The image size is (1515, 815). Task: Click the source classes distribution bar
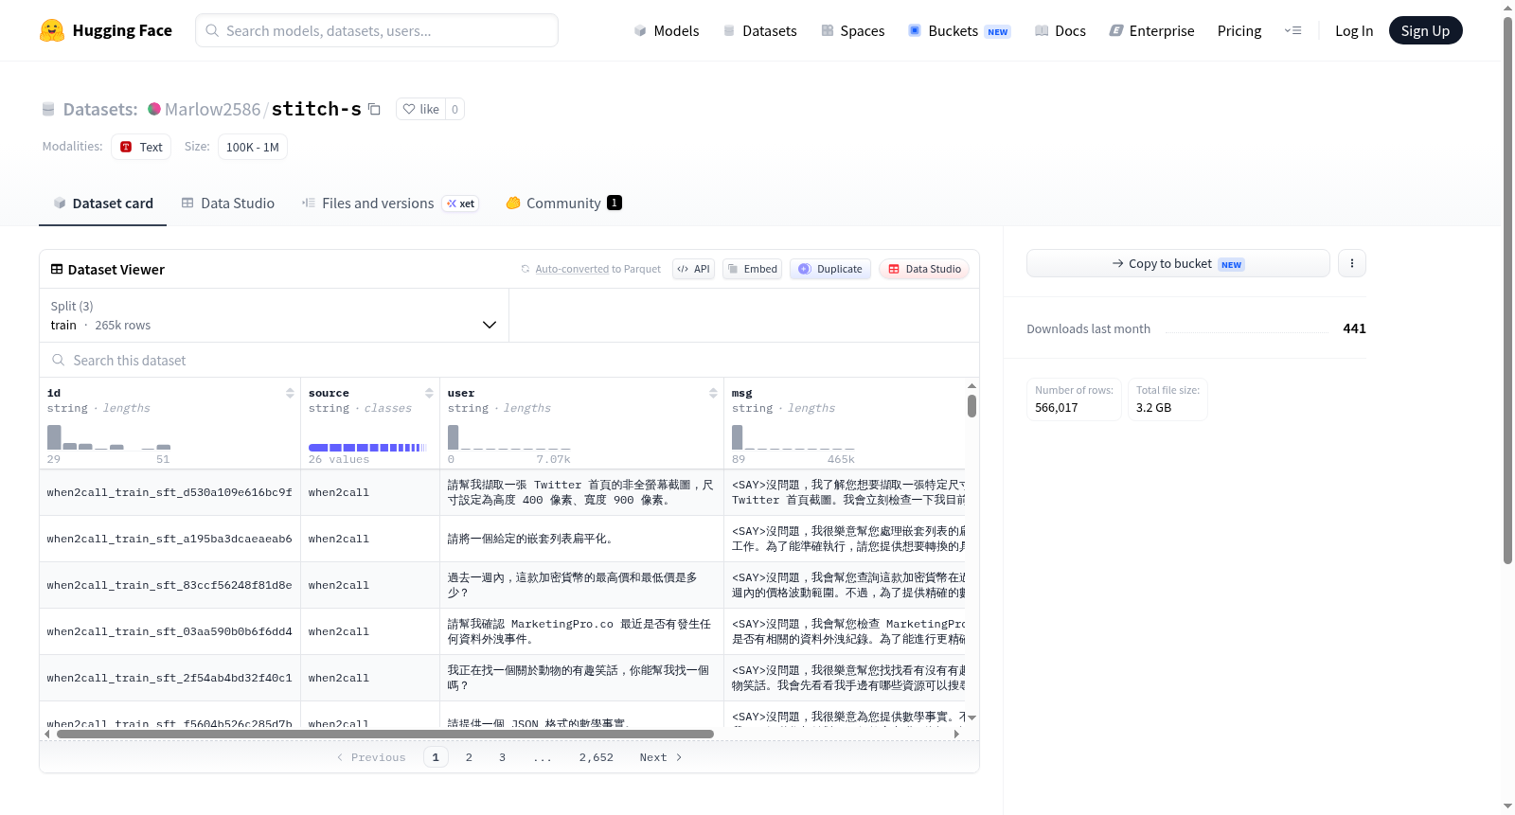pyautogui.click(x=367, y=447)
